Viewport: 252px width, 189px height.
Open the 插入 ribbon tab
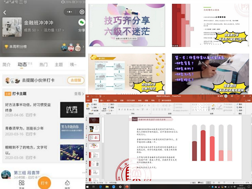(x=102, y=100)
